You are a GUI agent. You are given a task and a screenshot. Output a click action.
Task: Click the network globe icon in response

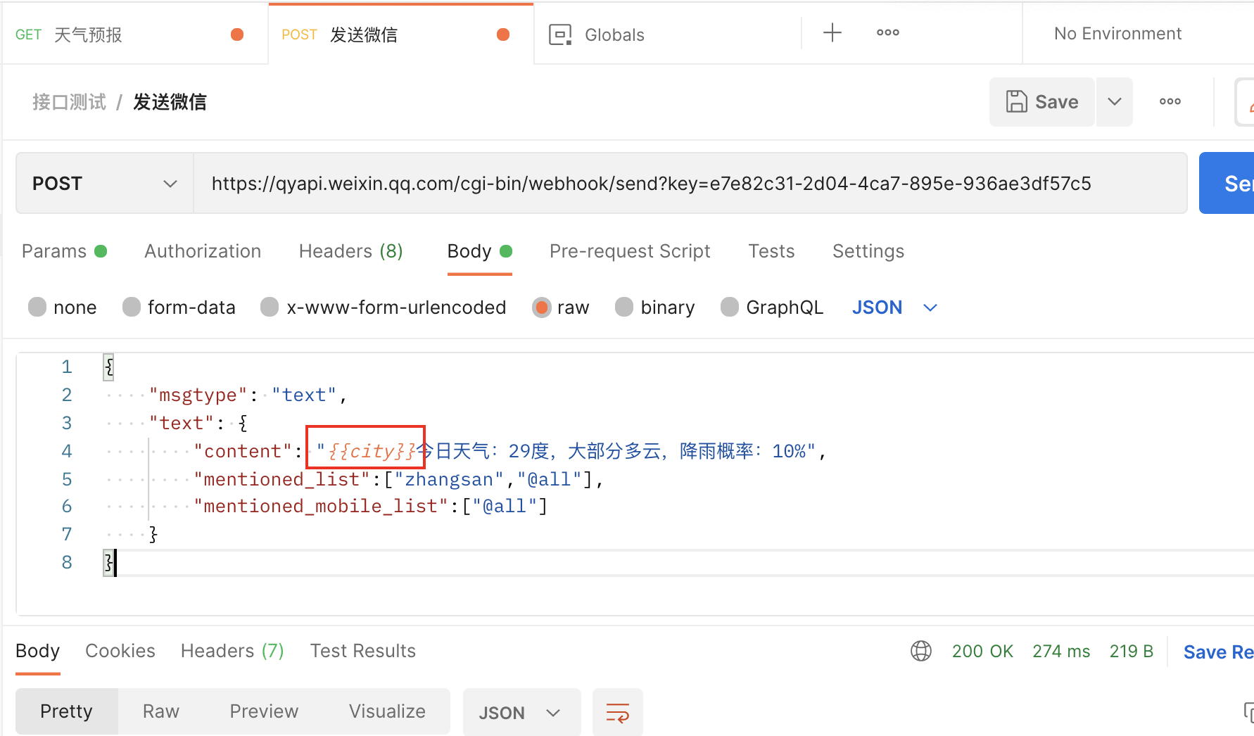coord(921,651)
